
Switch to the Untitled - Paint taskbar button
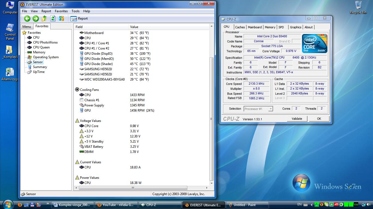tap(247, 205)
